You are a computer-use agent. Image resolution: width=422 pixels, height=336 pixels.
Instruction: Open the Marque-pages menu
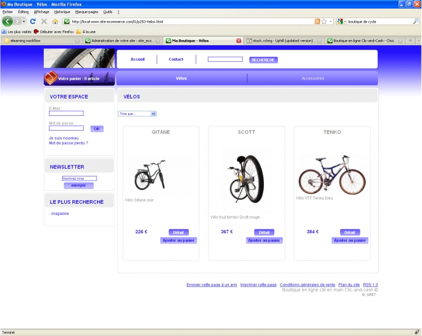click(87, 12)
